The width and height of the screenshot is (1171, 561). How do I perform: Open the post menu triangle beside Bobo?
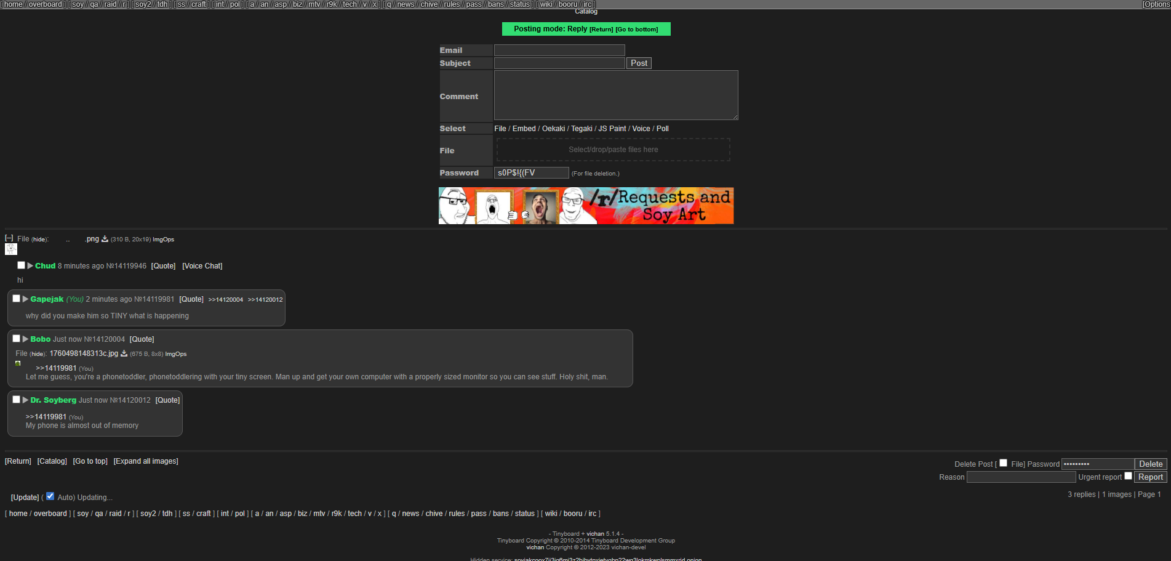pos(25,339)
